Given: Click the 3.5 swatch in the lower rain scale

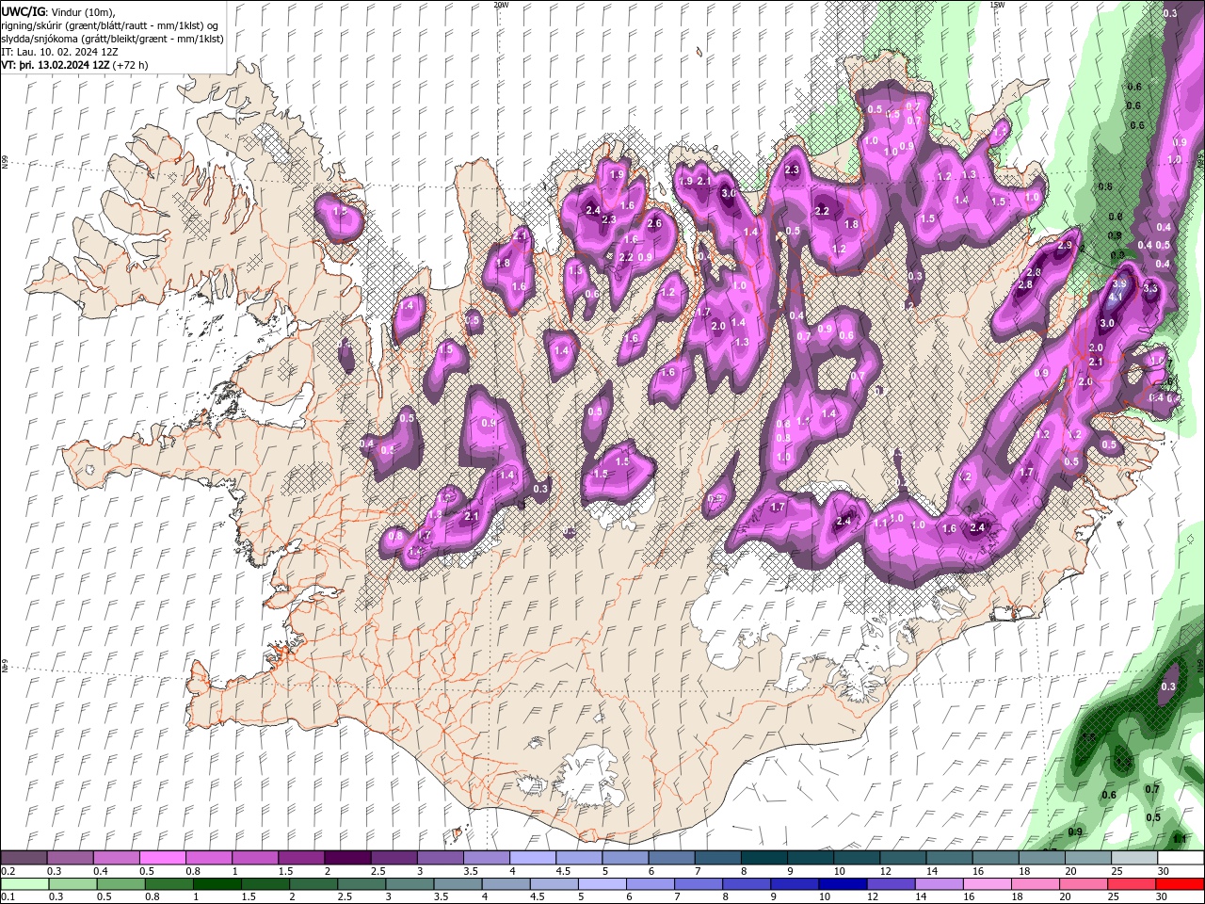Looking at the screenshot, I should pyautogui.click(x=458, y=883).
